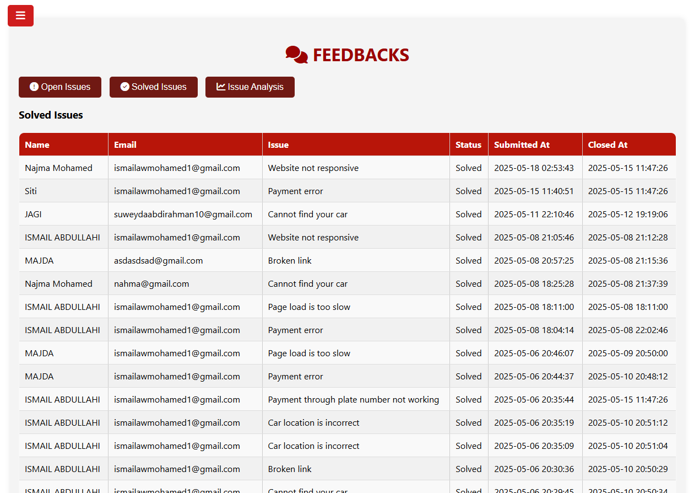Screen dimensions: 694x493
Task: Click the checkmark icon on Solved Issues
Action: point(125,87)
